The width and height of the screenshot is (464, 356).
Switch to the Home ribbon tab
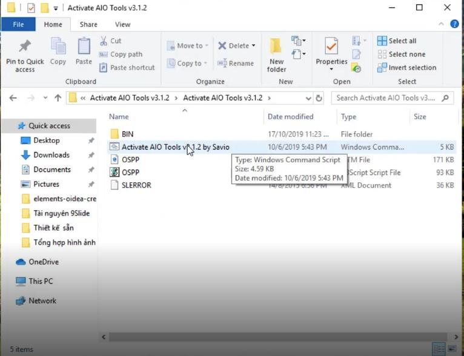53,24
